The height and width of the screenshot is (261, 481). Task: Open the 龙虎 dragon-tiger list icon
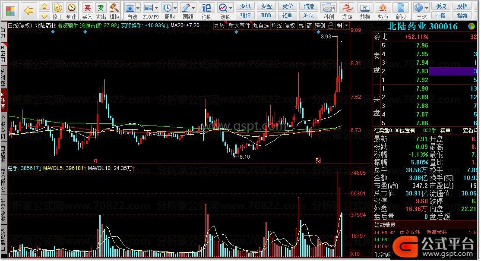point(347,8)
